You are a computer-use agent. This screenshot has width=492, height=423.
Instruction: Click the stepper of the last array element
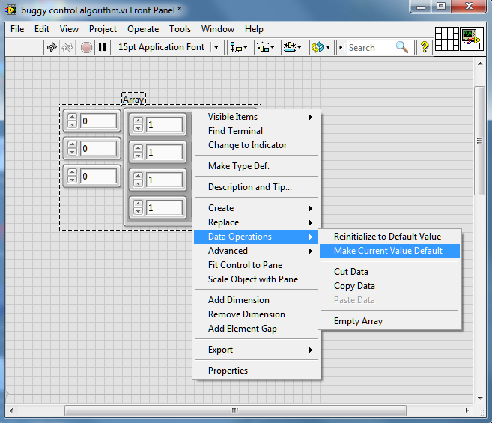138,207
